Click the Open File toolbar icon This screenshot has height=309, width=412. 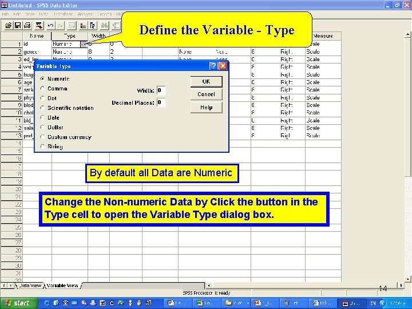(9, 26)
